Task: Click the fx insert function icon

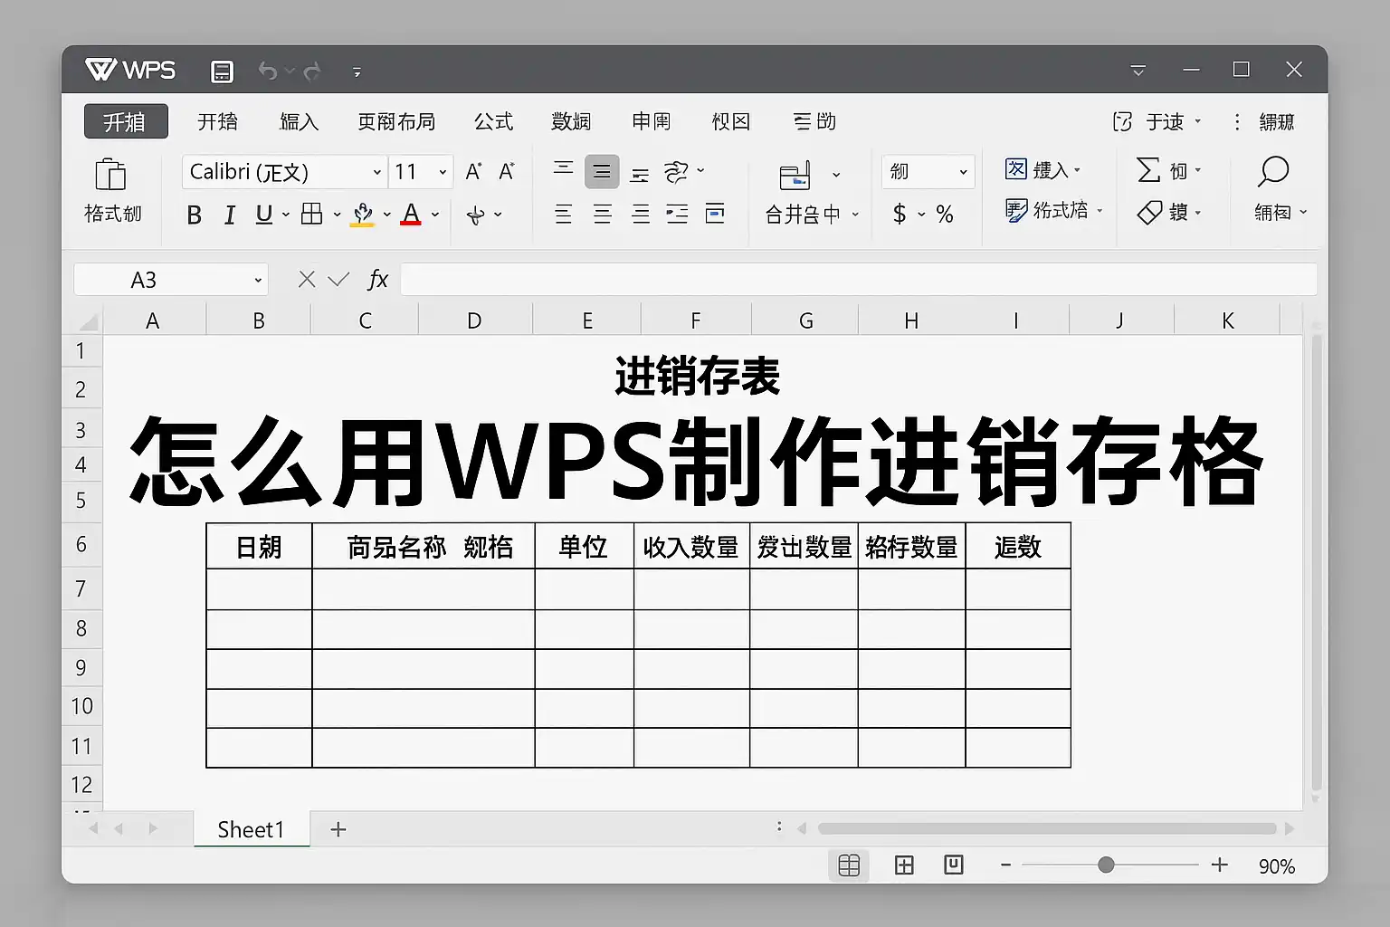Action: click(x=377, y=280)
